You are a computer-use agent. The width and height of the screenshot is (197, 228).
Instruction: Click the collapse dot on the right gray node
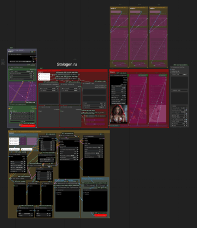pyautogui.click(x=171, y=67)
